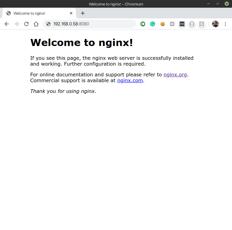
Task: Maximize the Chromium window
Action: click(x=218, y=4)
